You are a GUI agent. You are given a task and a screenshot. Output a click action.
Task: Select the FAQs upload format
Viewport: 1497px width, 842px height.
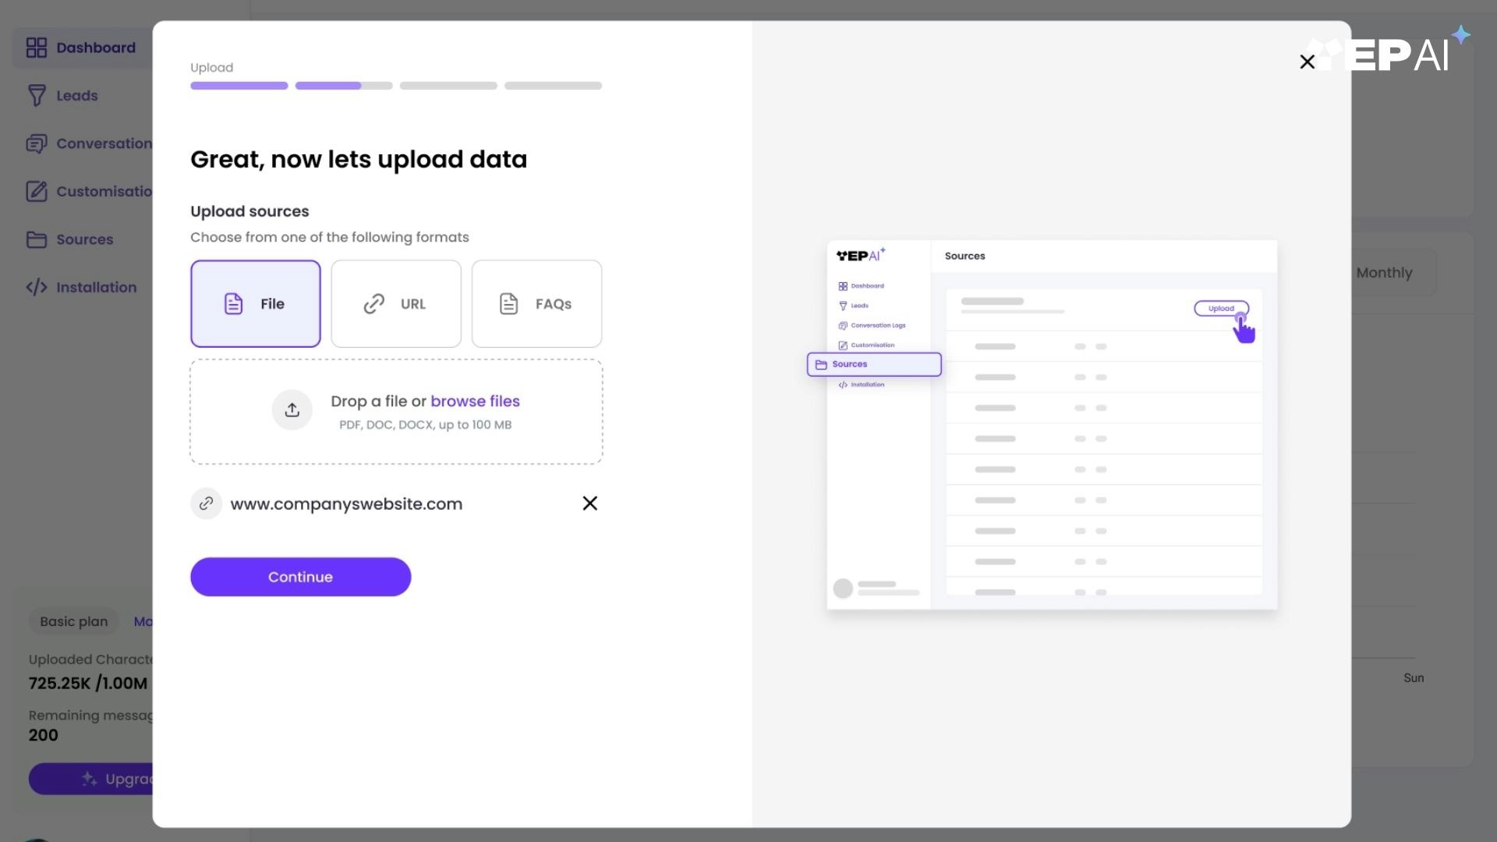click(536, 304)
